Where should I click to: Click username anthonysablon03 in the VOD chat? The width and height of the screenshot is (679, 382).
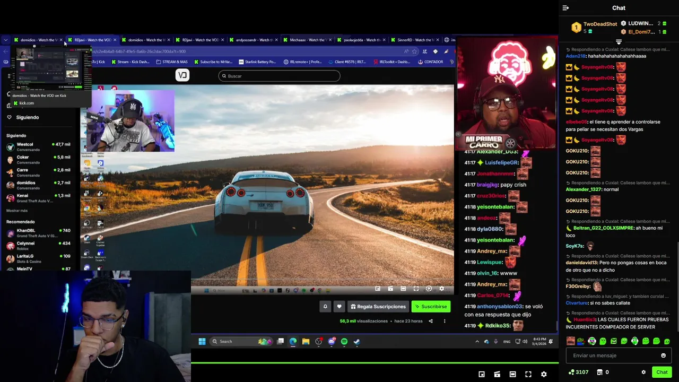[499, 306]
